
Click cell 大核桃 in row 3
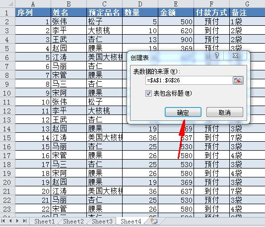pos(104,30)
